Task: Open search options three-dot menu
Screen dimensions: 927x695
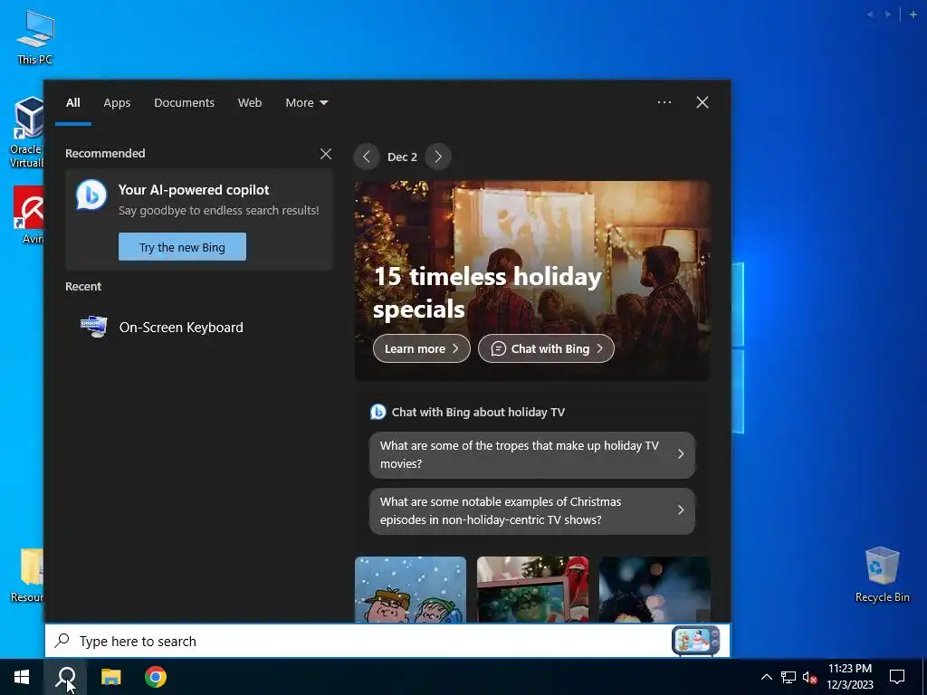Action: tap(664, 102)
